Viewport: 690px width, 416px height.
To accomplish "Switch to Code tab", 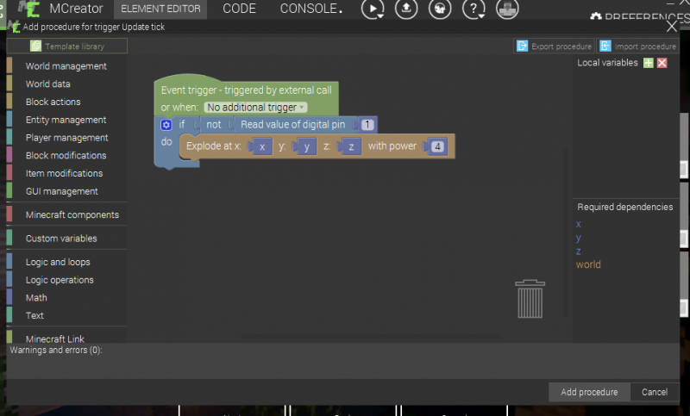I will point(239,9).
